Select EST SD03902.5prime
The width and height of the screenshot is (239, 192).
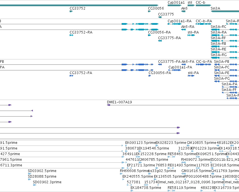[29, 174]
